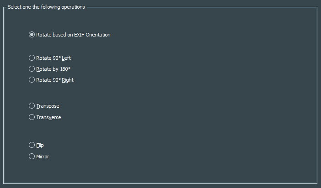Click the 'Rotate 90° Right' label text
The height and width of the screenshot is (188, 321).
point(55,80)
